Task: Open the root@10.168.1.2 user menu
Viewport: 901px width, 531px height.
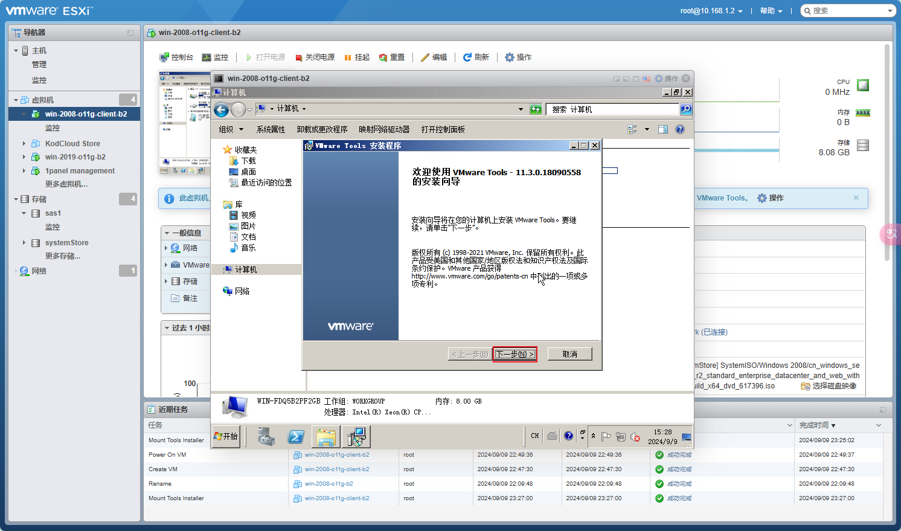Action: (711, 11)
